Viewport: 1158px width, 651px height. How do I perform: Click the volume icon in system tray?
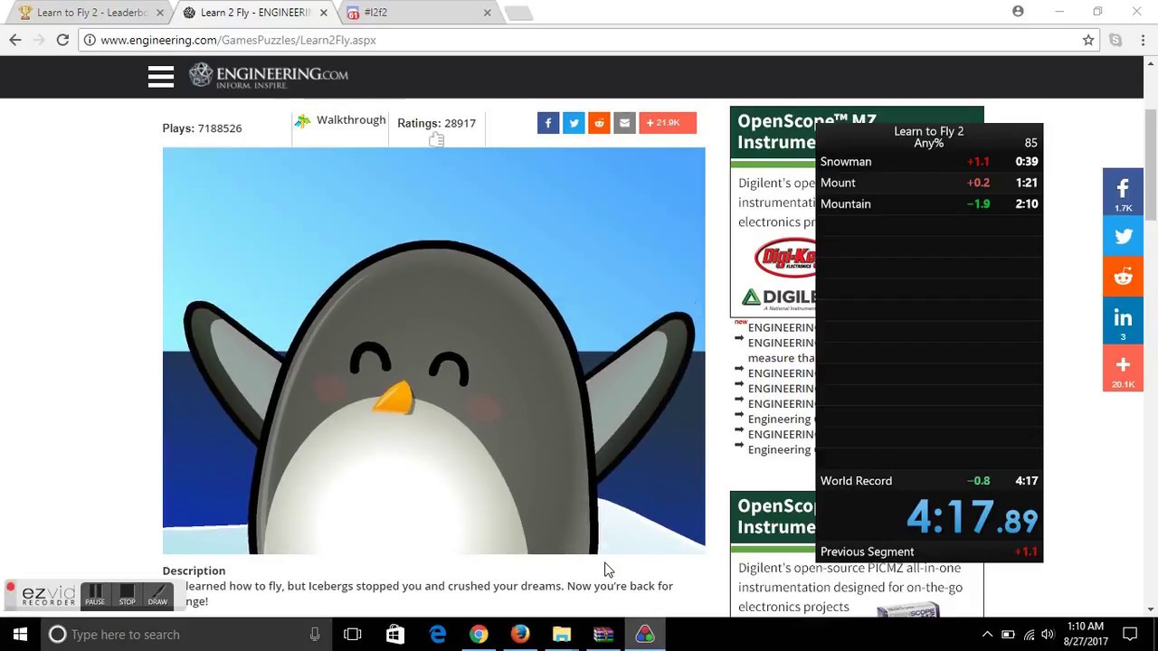tap(1048, 635)
